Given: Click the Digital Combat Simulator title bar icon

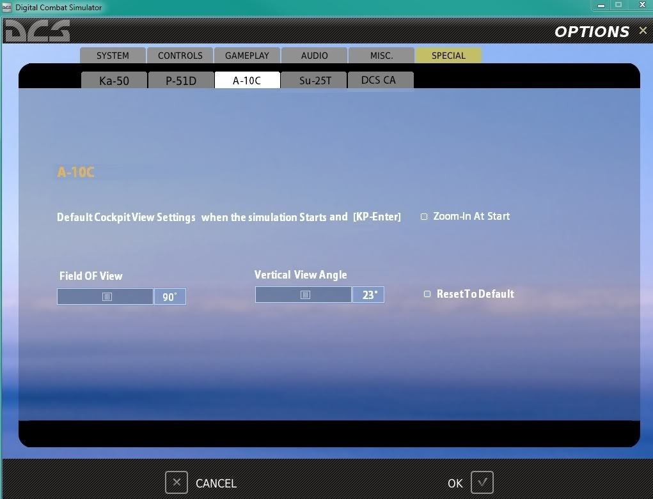Looking at the screenshot, I should [x=7, y=7].
